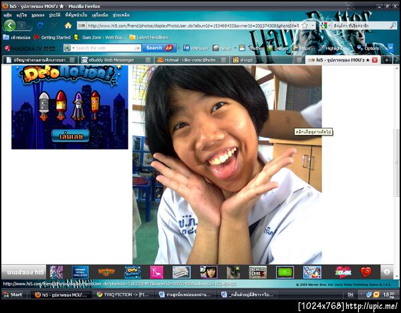Click the main profile photo

point(227,165)
